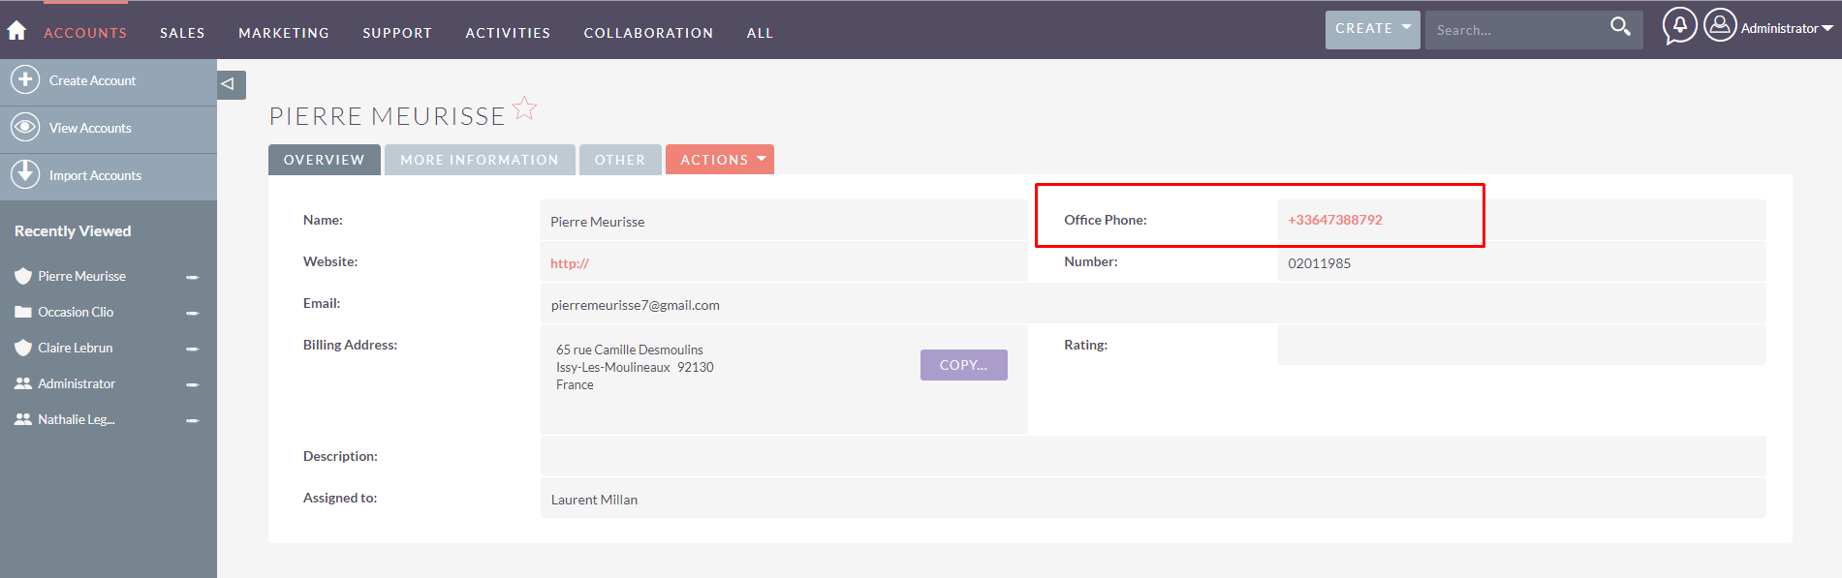Open the SALES menu

(182, 33)
